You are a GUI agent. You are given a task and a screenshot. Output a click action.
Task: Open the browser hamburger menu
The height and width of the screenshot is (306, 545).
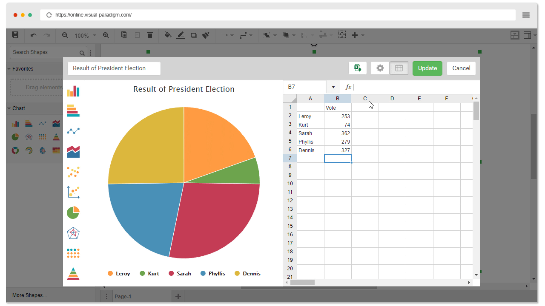coord(526,15)
